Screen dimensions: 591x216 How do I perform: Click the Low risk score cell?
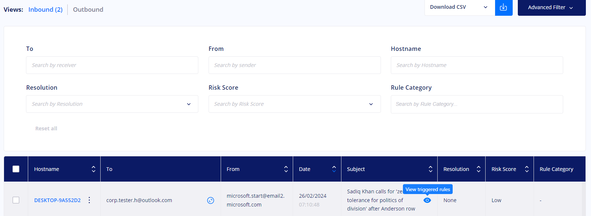tap(496, 200)
